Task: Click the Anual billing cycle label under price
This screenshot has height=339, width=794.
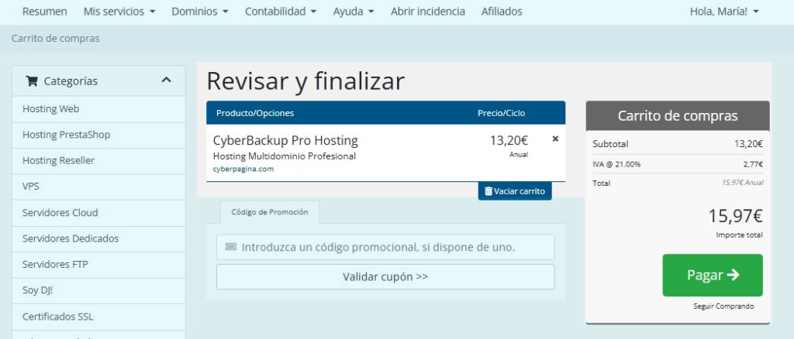Action: pyautogui.click(x=519, y=155)
